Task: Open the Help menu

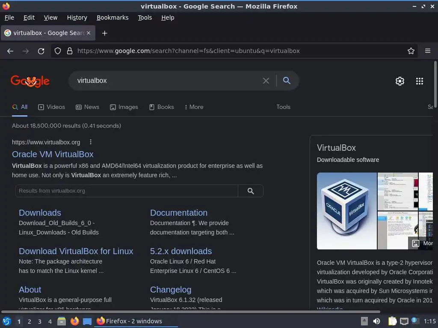Action: pos(168,18)
